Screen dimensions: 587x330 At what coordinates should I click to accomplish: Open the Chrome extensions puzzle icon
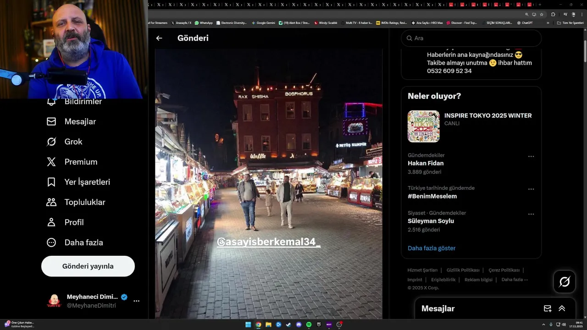(x=553, y=14)
